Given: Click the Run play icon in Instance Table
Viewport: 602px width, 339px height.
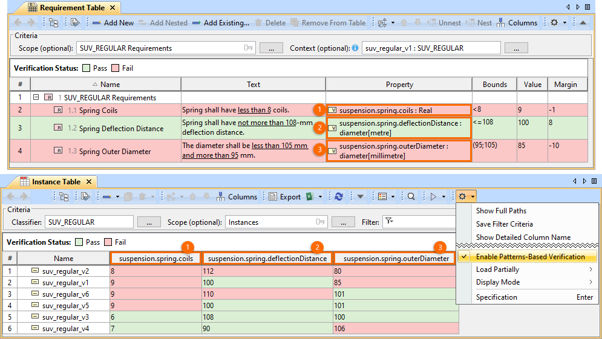Looking at the screenshot, I should tap(433, 196).
